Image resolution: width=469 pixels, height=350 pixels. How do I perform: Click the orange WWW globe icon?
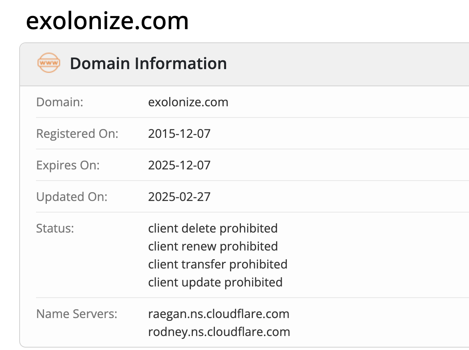click(48, 64)
